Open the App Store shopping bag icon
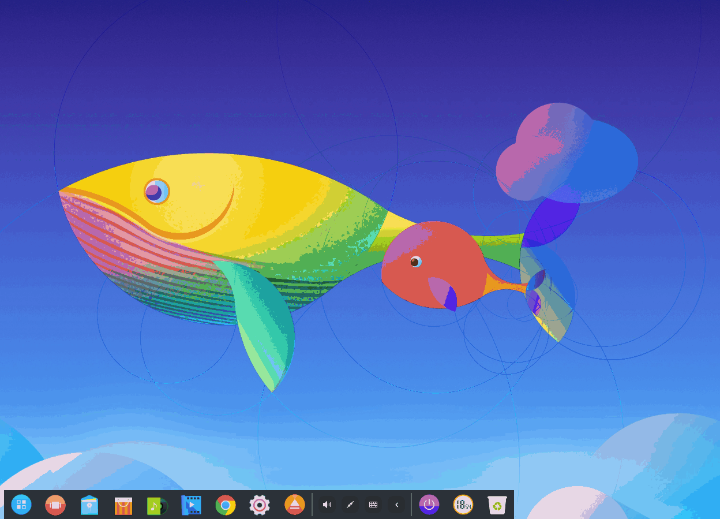 coord(123,505)
